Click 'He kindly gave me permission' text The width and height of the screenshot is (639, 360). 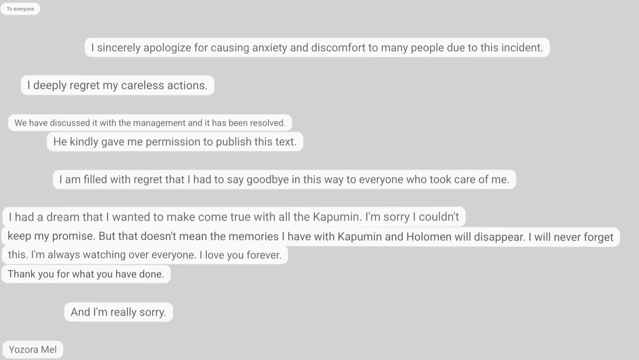click(175, 142)
